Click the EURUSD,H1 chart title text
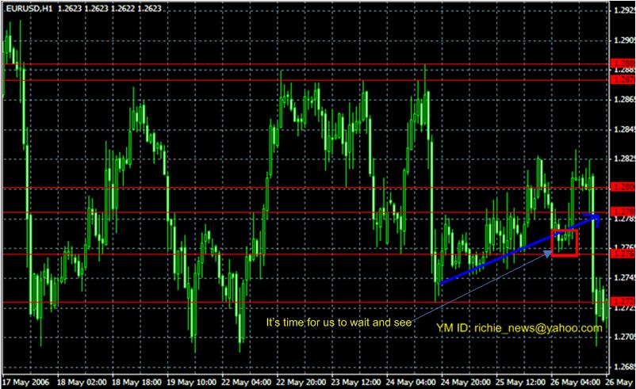This screenshot has height=389, width=636. [29, 8]
